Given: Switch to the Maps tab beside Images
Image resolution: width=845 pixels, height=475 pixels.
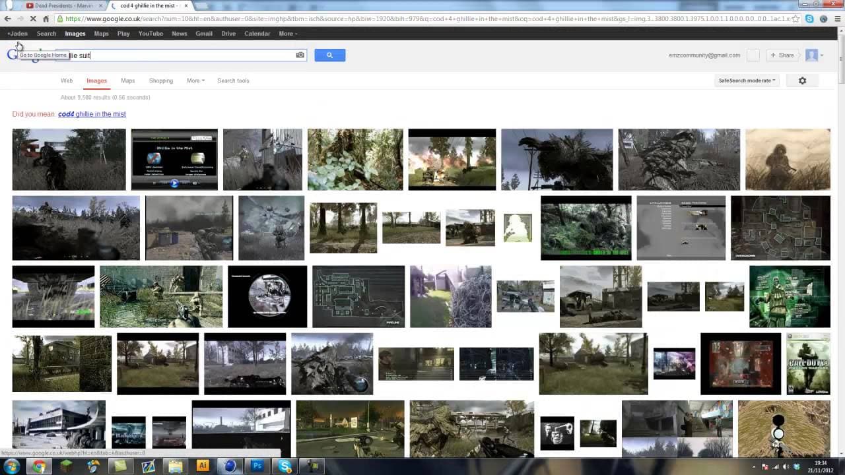Looking at the screenshot, I should [127, 80].
